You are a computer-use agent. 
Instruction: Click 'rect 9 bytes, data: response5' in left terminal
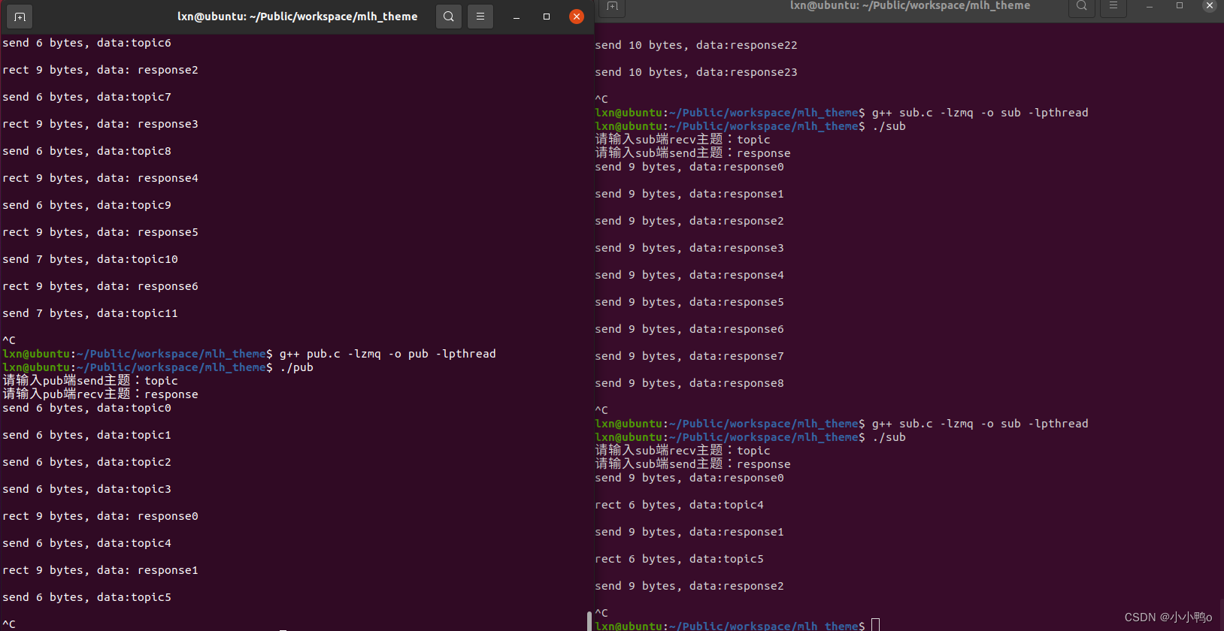(x=100, y=232)
